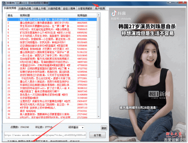Select the 抖音视频榜 tab
The height and width of the screenshot is (143, 188).
[10, 8]
